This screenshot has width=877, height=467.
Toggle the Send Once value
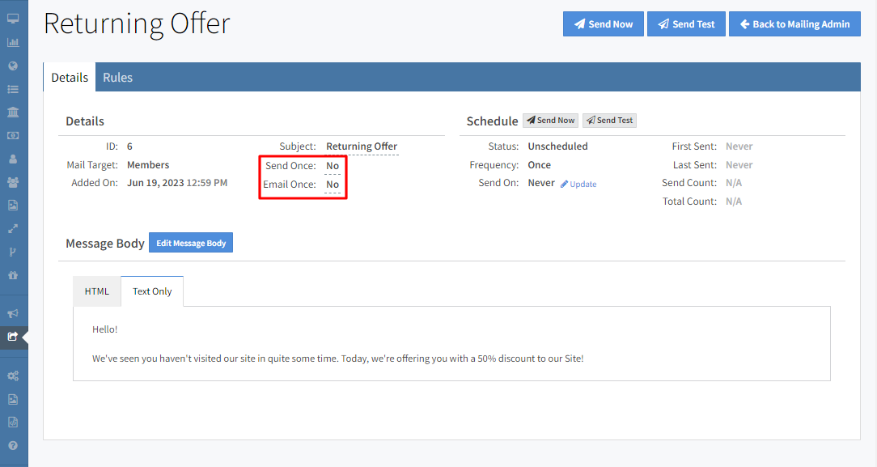click(333, 166)
